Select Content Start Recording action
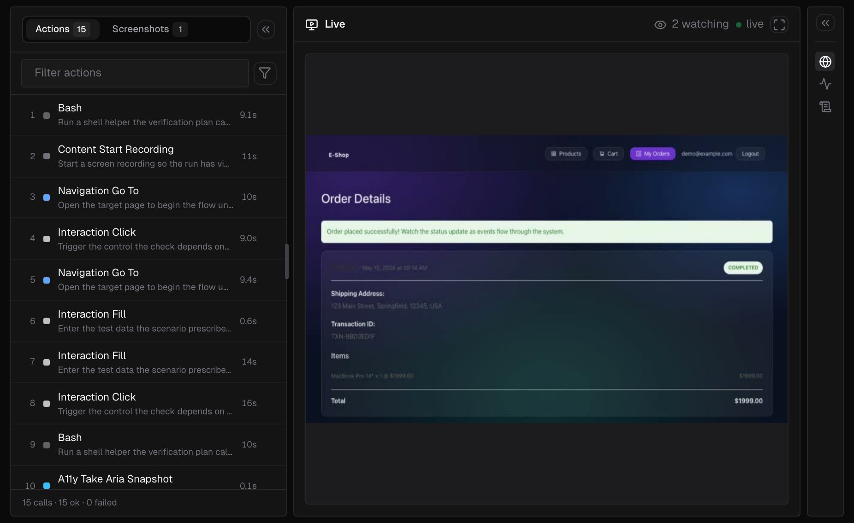 [x=148, y=157]
